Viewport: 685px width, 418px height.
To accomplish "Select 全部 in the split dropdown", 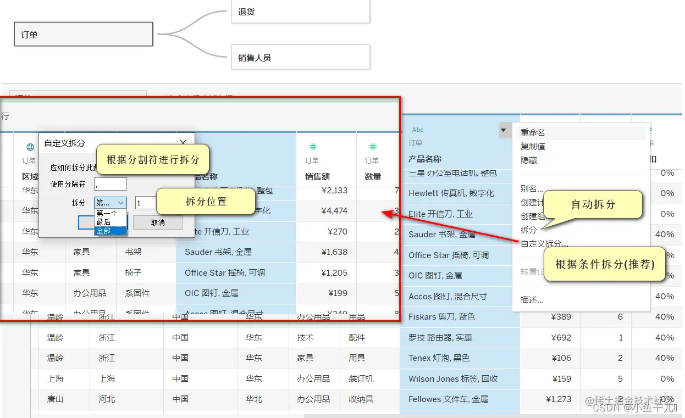I will (x=103, y=231).
